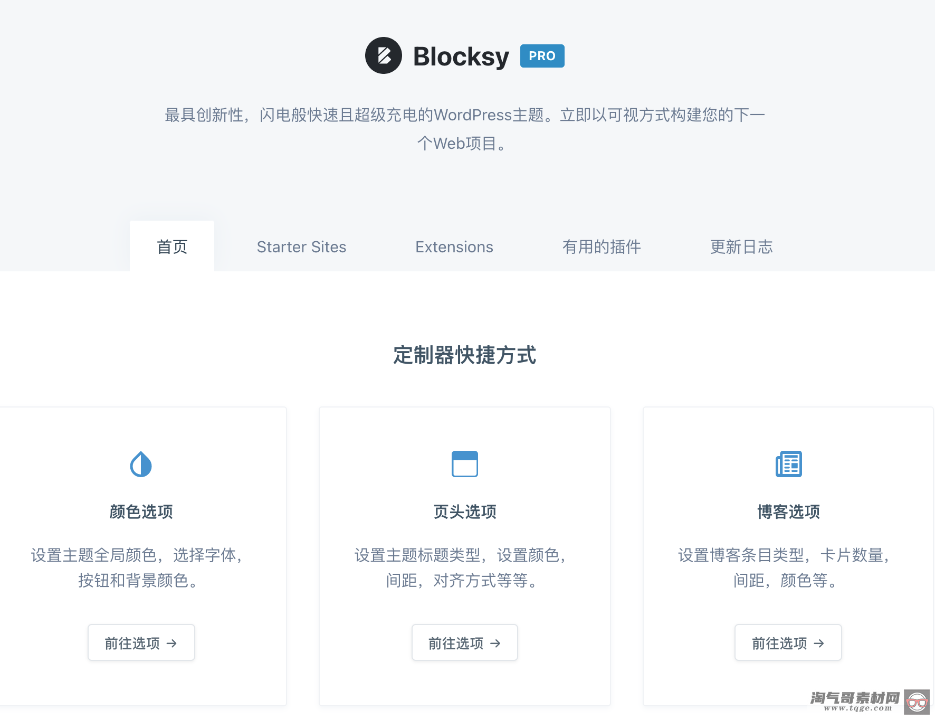Click 前往选项 under 页头选项
Screen dimensions: 935x720
pos(464,643)
